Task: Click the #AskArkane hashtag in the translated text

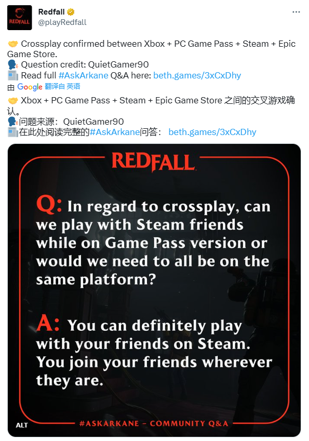Action: tap(115, 132)
